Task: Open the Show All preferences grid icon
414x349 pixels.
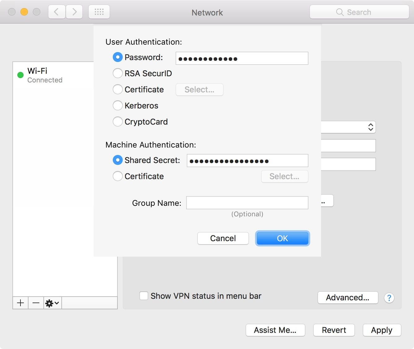Action: pos(99,11)
